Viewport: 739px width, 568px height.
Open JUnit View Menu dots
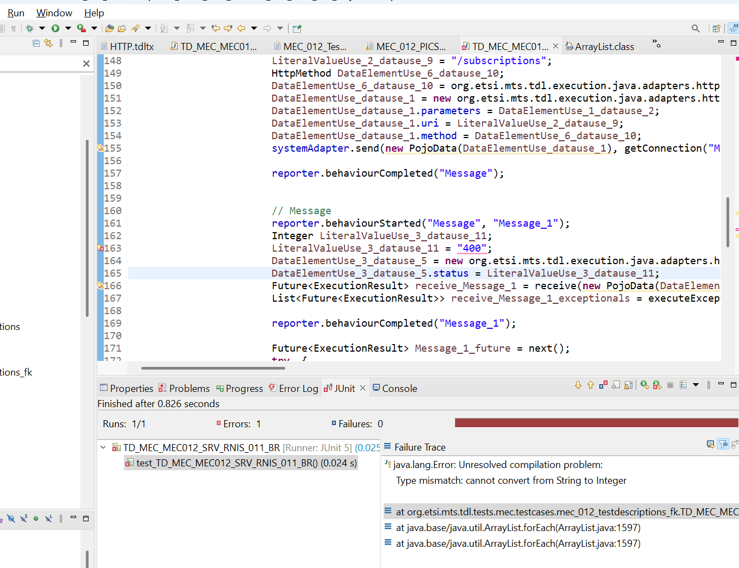[x=709, y=385]
